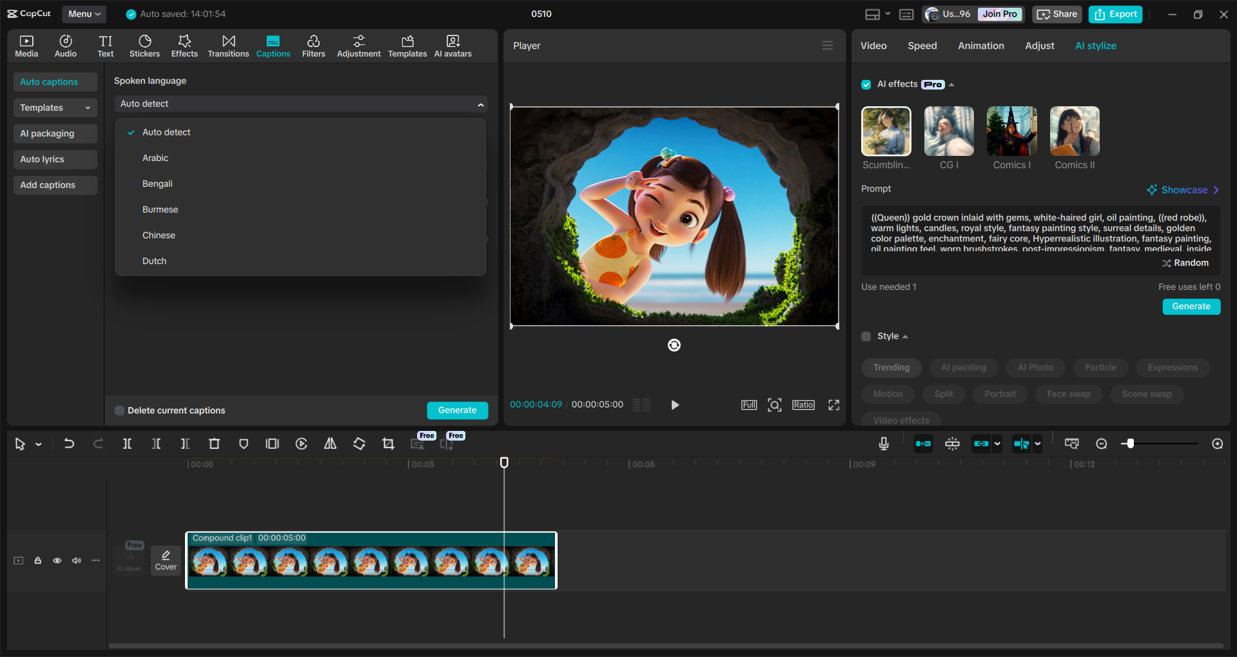1237x657 pixels.
Task: Open the AI avatars panel
Action: coord(453,45)
